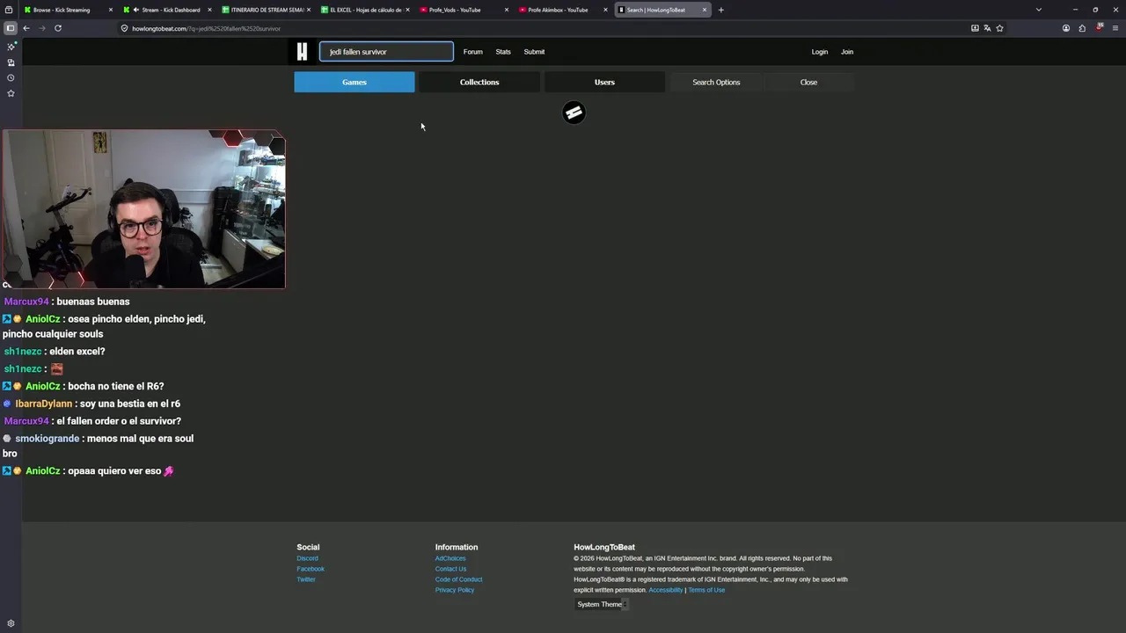Click the round loading spinner logo
1126x633 pixels.
[574, 113]
